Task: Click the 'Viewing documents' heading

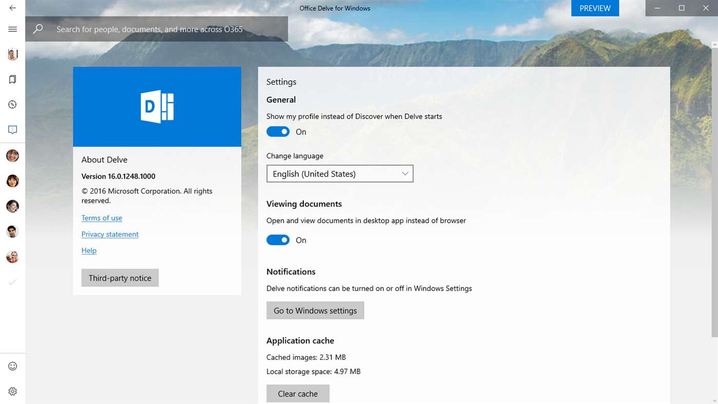Action: click(304, 204)
